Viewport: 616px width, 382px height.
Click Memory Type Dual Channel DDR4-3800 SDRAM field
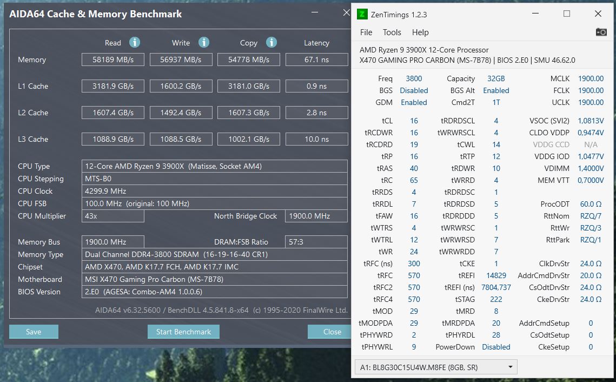[215, 254]
